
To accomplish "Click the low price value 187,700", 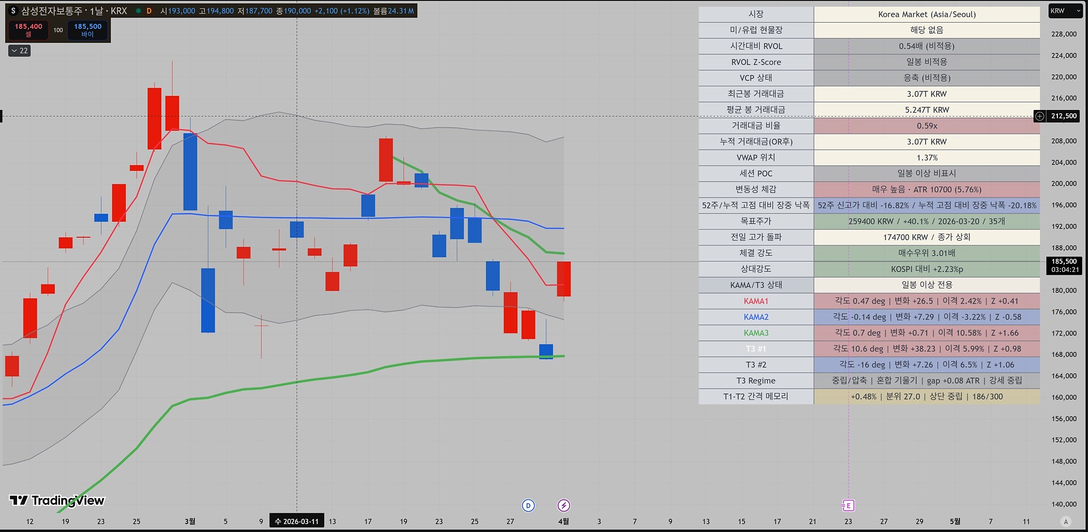I will pos(258,11).
